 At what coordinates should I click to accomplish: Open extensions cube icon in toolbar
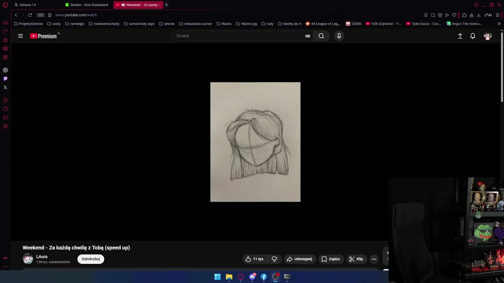click(x=464, y=15)
